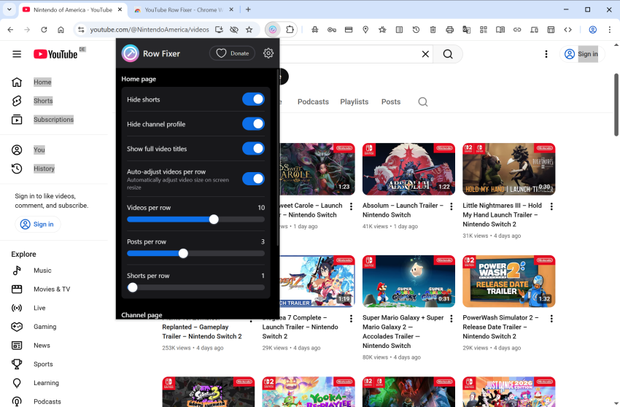Open Shorts from the sidebar

point(42,101)
